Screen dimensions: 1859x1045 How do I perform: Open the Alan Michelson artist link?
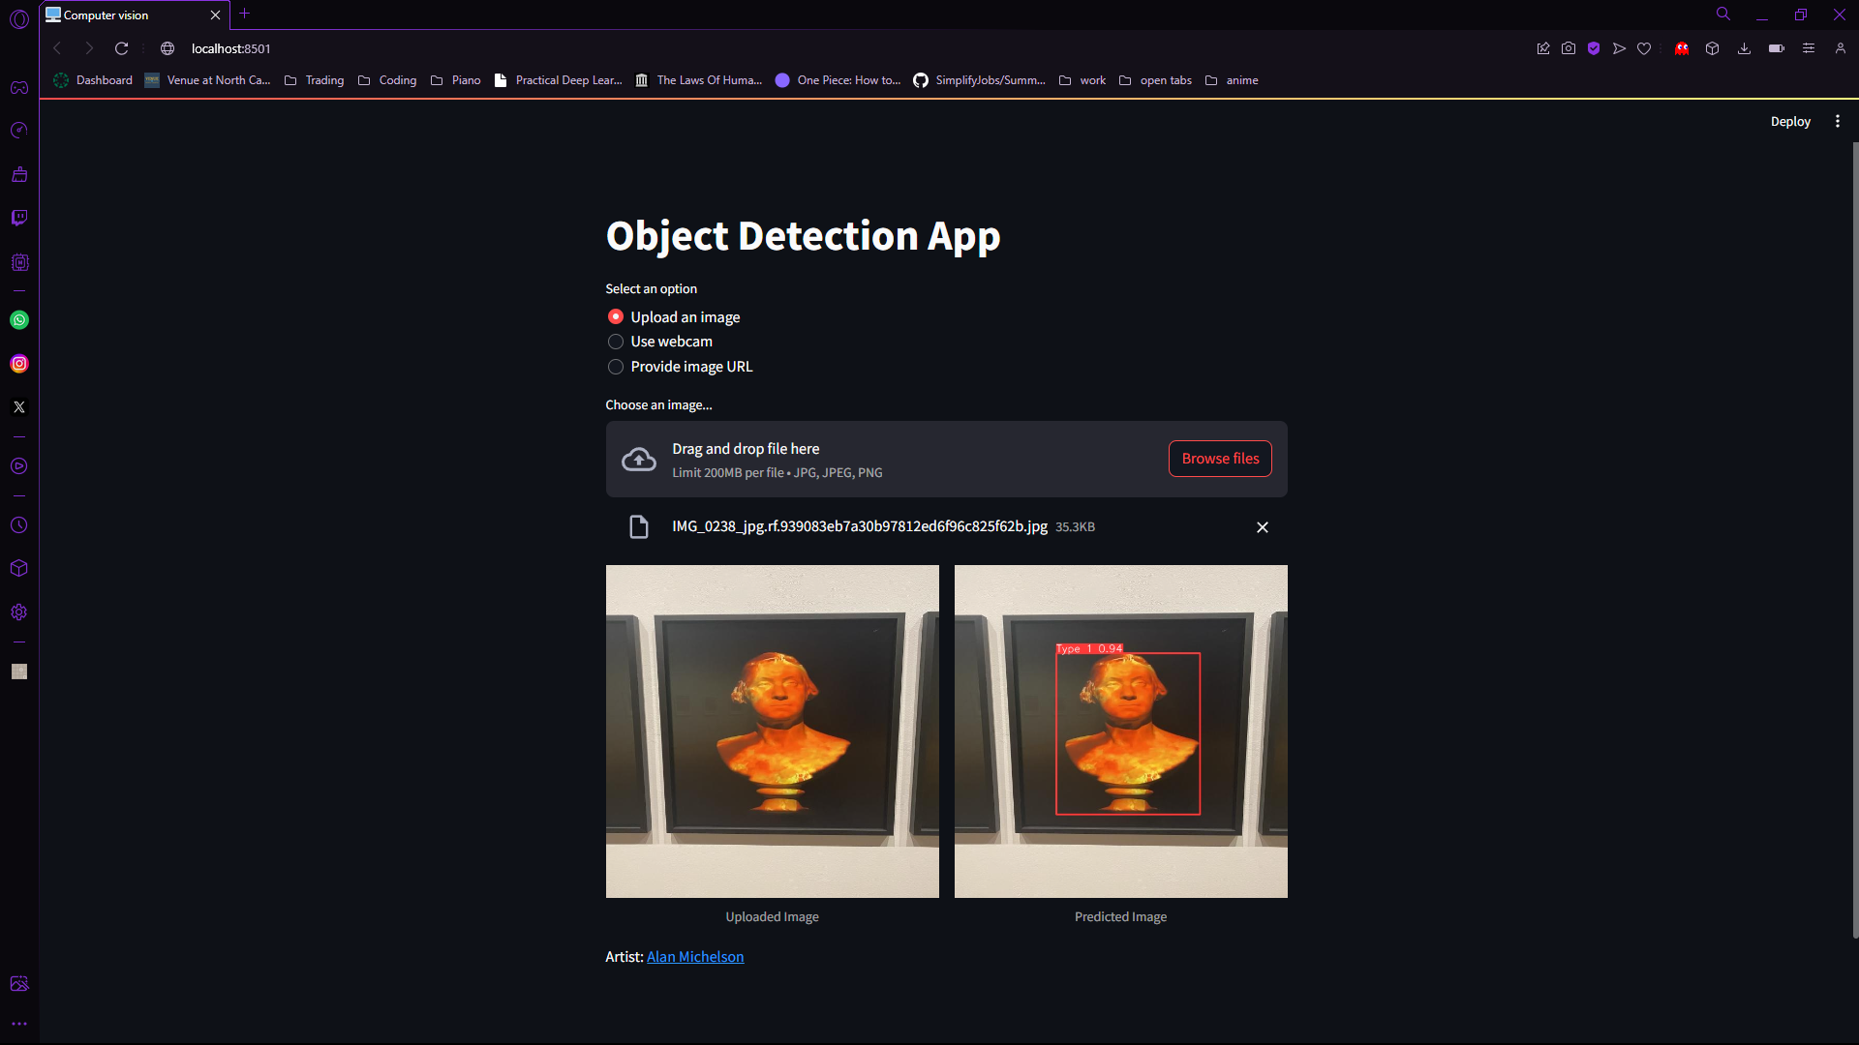tap(695, 957)
